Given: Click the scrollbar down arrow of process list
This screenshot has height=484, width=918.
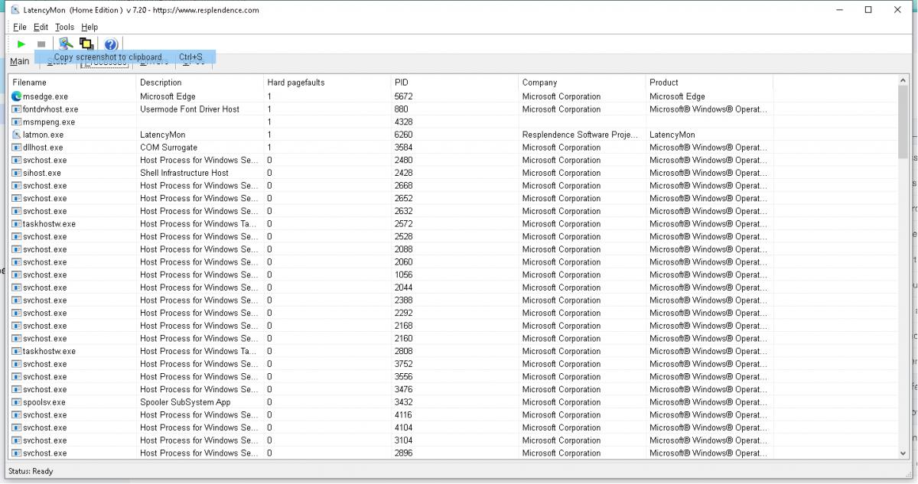Looking at the screenshot, I should pos(904,453).
